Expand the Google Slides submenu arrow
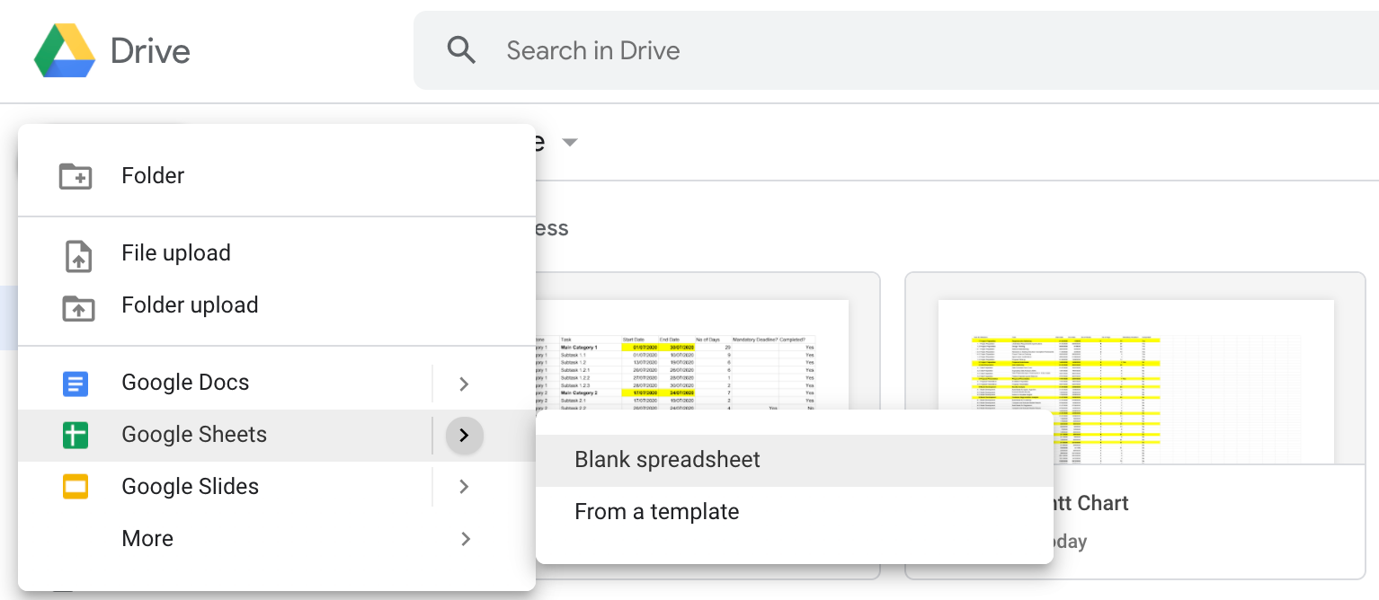Image resolution: width=1379 pixels, height=600 pixels. pos(464,487)
